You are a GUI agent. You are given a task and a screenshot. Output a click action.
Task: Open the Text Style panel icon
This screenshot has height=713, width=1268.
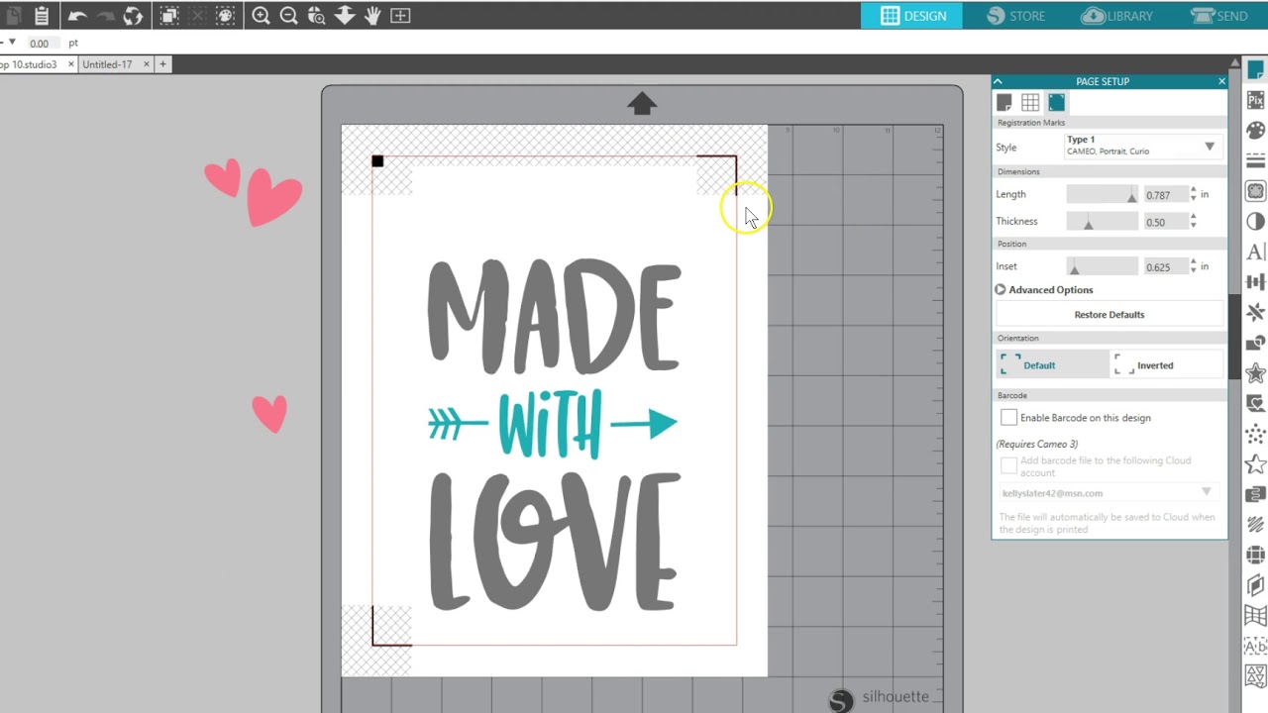coord(1255,252)
